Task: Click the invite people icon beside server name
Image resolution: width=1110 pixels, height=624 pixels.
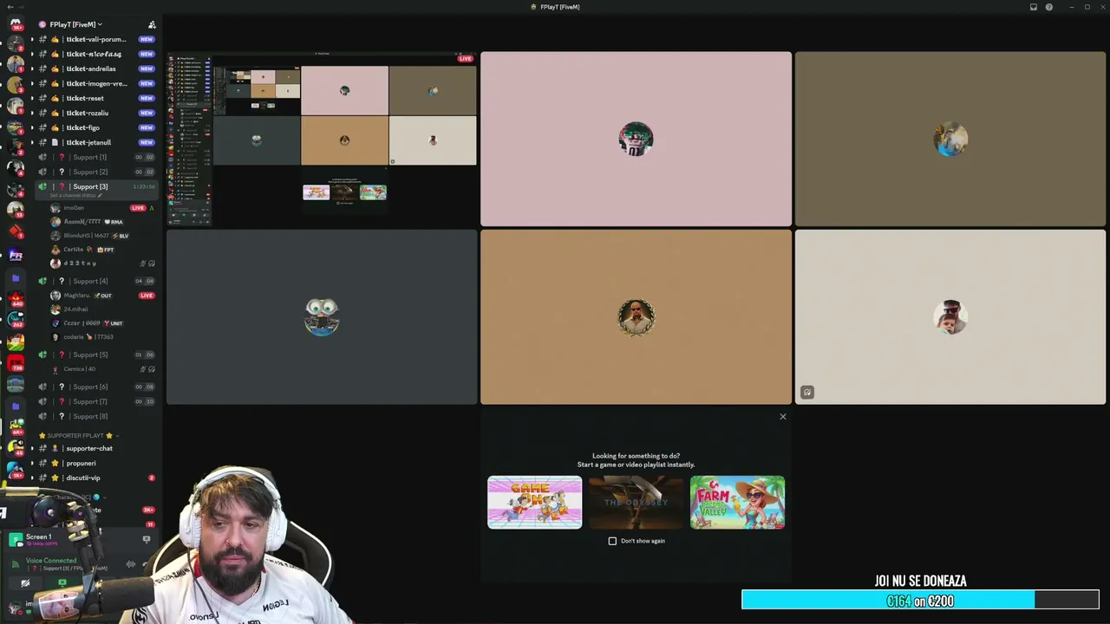Action: coord(152,24)
